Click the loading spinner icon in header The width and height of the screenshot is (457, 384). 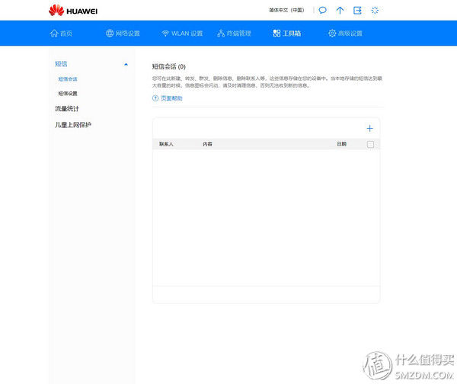point(375,11)
